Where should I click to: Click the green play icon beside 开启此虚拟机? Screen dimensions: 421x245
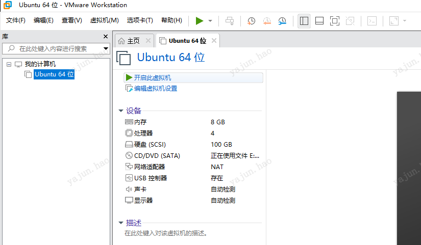pyautogui.click(x=129, y=77)
